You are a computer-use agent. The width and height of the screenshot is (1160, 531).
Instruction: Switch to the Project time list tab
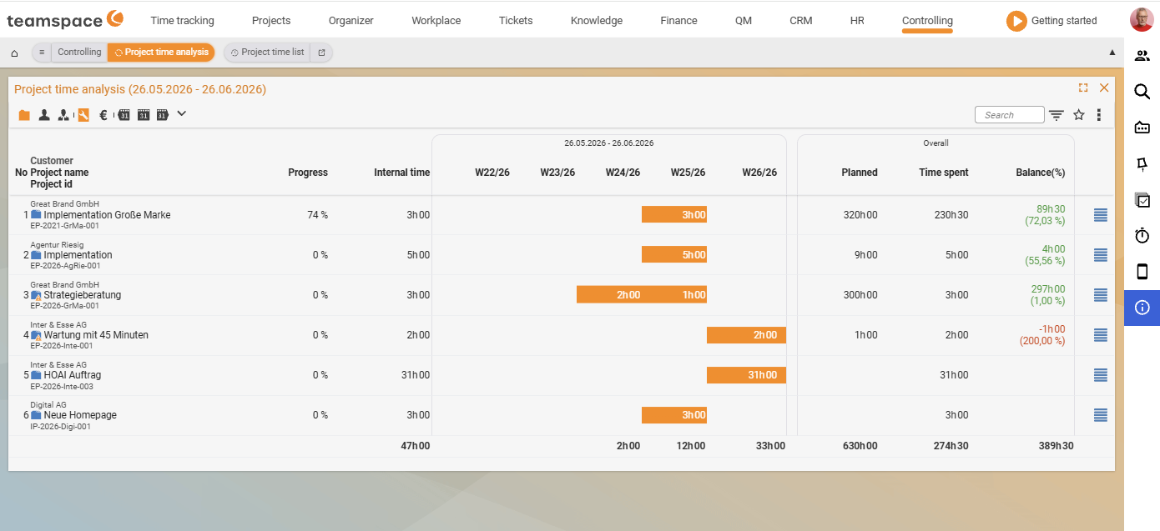pyautogui.click(x=267, y=53)
